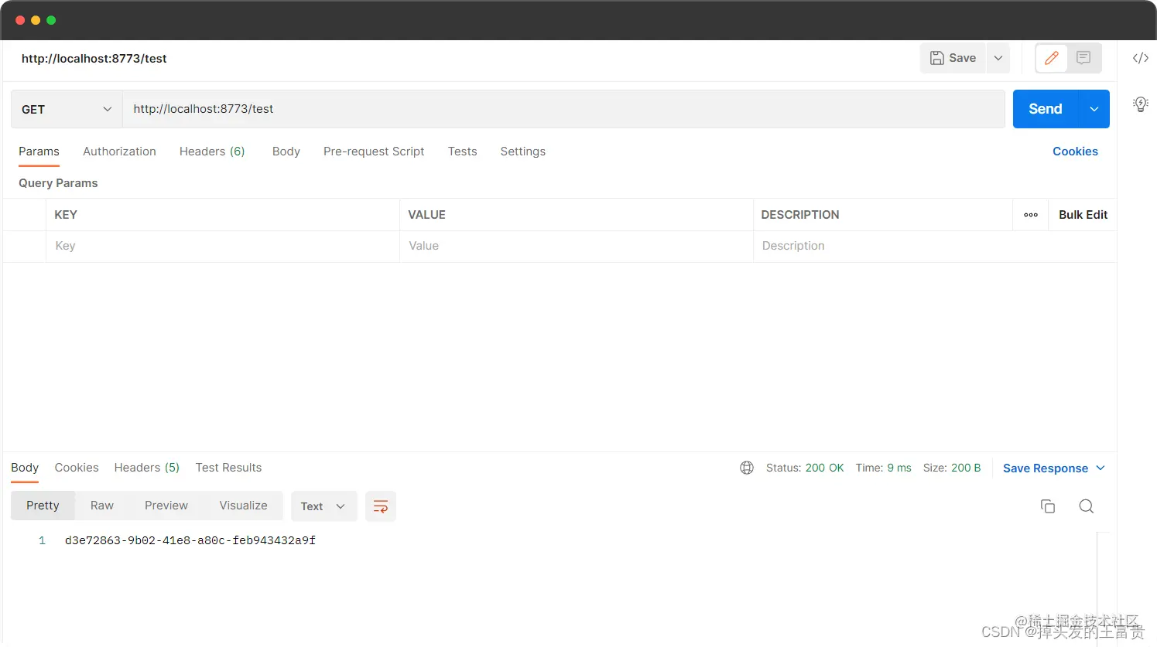
Task: Click the lightbulb info icon
Action: (1140, 104)
